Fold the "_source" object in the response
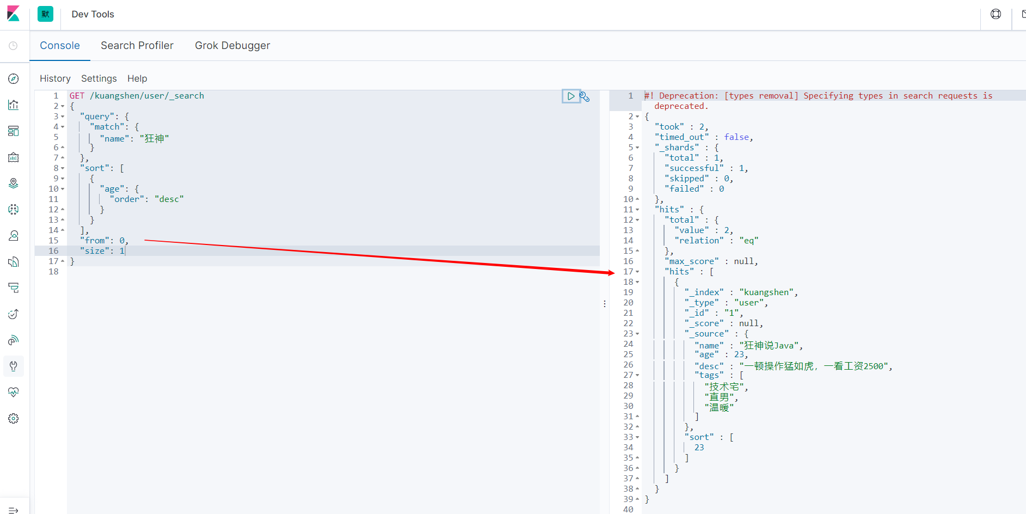Viewport: 1026px width, 514px height. coord(637,334)
